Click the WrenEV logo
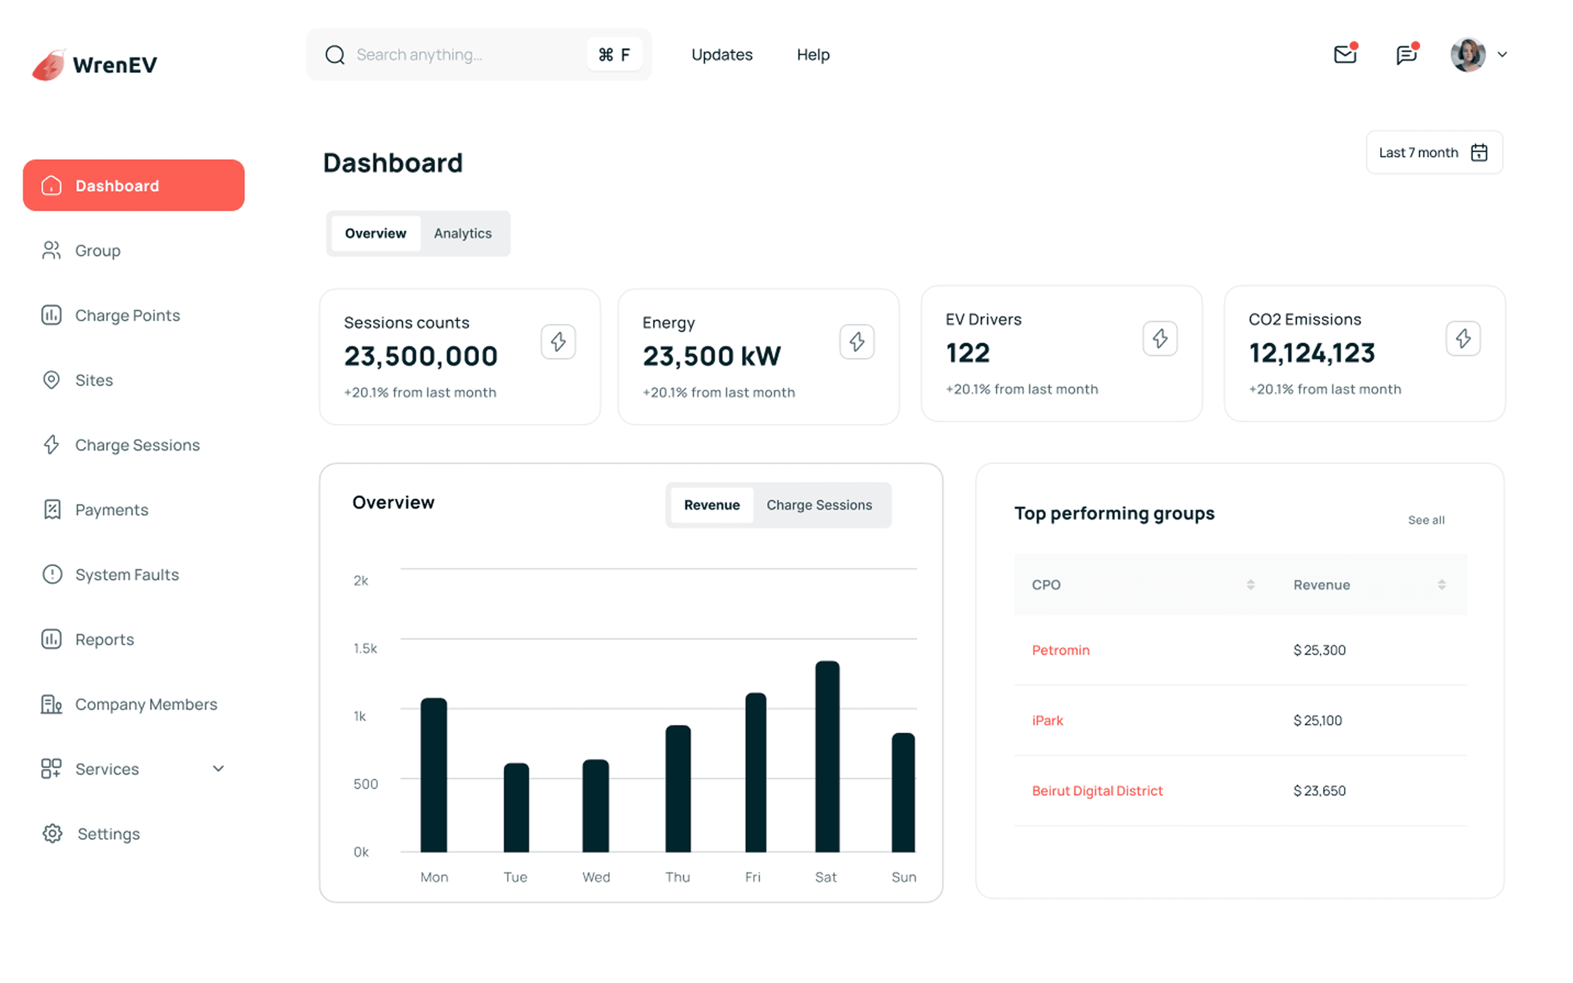 95,65
